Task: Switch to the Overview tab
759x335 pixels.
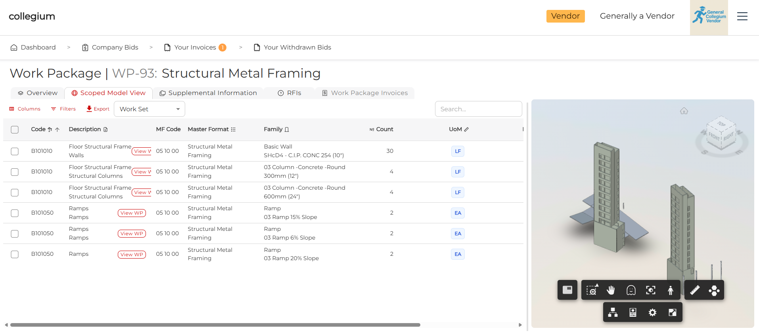Action: [38, 93]
